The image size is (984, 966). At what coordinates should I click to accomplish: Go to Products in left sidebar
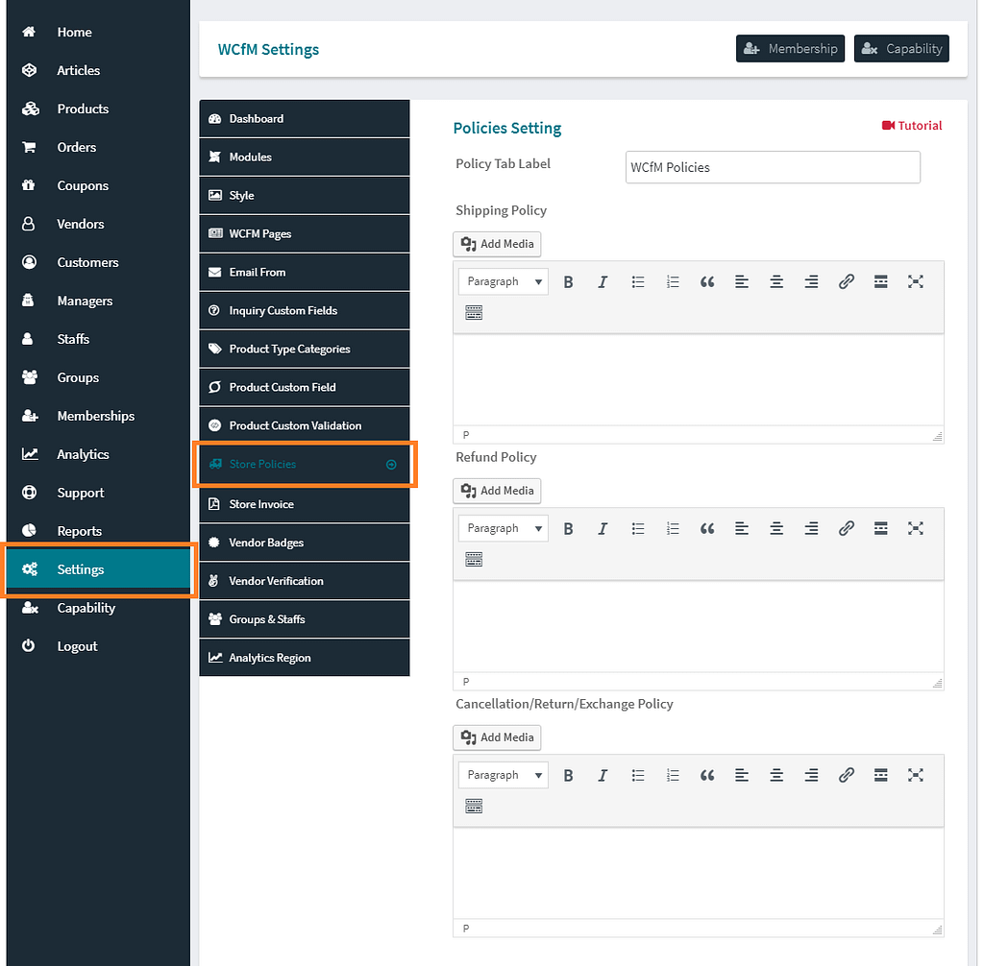(x=83, y=109)
